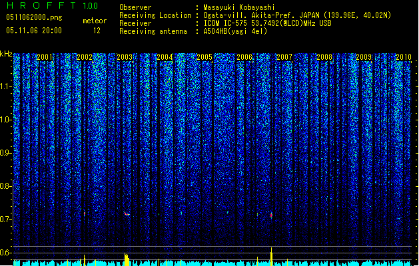This screenshot has height=266, width=419.
Task: Click the 1.0 kHz axis label
Action: [x=6, y=120]
